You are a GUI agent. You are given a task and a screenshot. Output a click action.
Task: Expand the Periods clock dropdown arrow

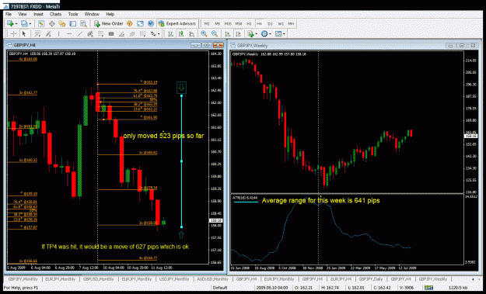coord(270,34)
